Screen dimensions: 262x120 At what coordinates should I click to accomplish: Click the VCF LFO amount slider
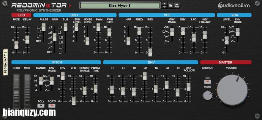[x=194, y=38]
